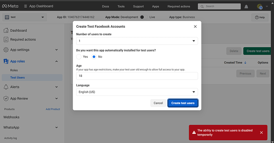Image resolution: width=274 pixels, height=143 pixels.
Task: Open Number of users to create dropdown
Action: 137,41
